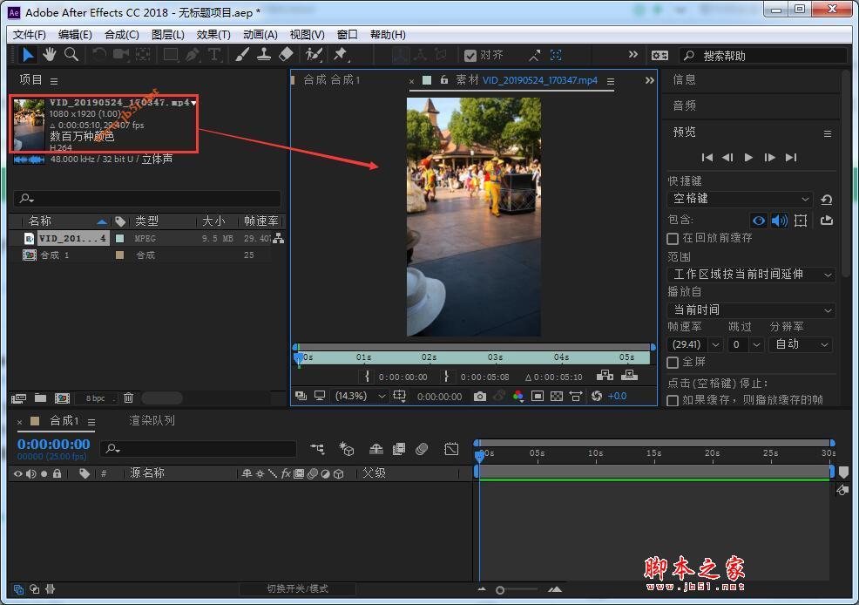Enable 全屏 full screen checkbox
This screenshot has width=859, height=605.
click(x=673, y=363)
